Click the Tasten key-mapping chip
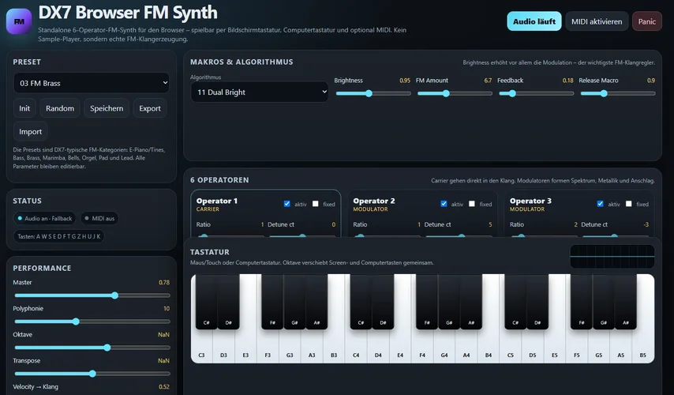Screen dimensions: 674x395 pos(59,236)
